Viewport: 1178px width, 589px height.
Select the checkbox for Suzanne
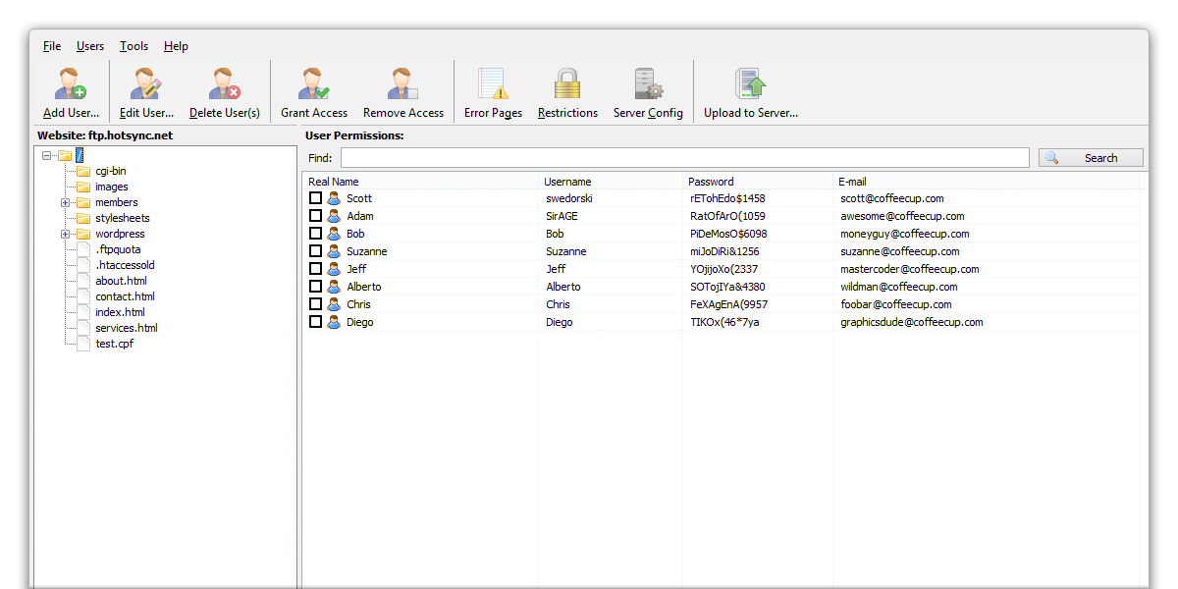(315, 251)
